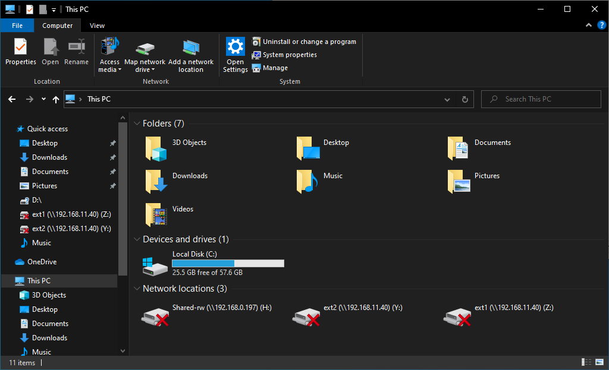Open the recent locations dropdown arrow
The width and height of the screenshot is (609, 370).
(43, 99)
